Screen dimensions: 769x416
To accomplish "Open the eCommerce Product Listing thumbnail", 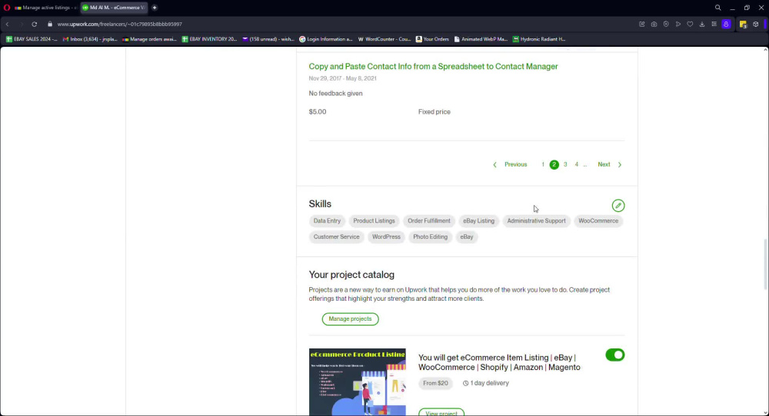I will (x=357, y=382).
